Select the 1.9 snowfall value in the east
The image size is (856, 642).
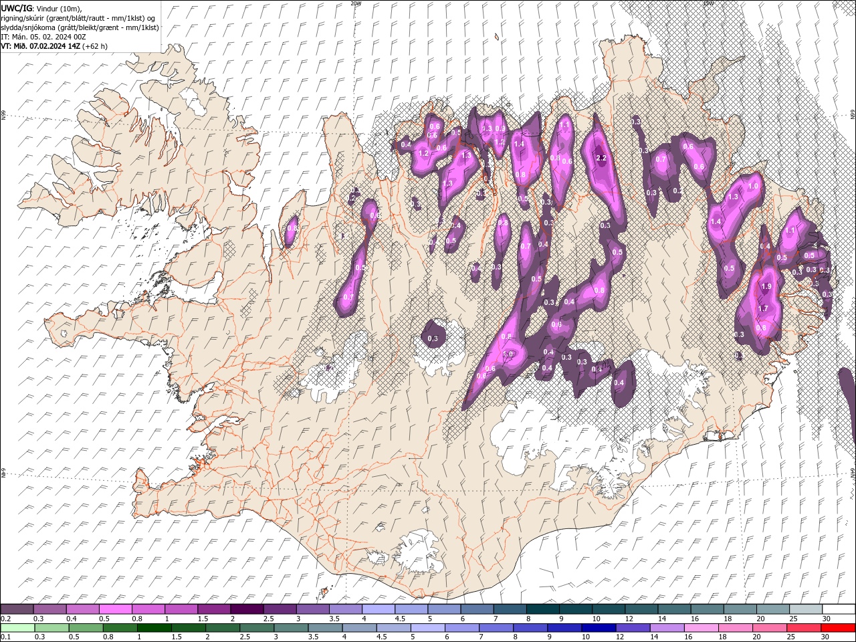tap(766, 286)
